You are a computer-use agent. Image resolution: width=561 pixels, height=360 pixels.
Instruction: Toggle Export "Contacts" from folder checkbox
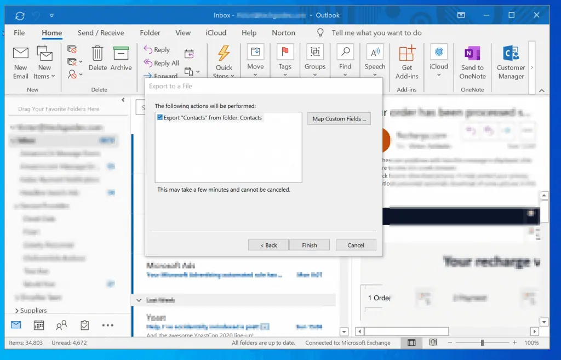(x=160, y=117)
